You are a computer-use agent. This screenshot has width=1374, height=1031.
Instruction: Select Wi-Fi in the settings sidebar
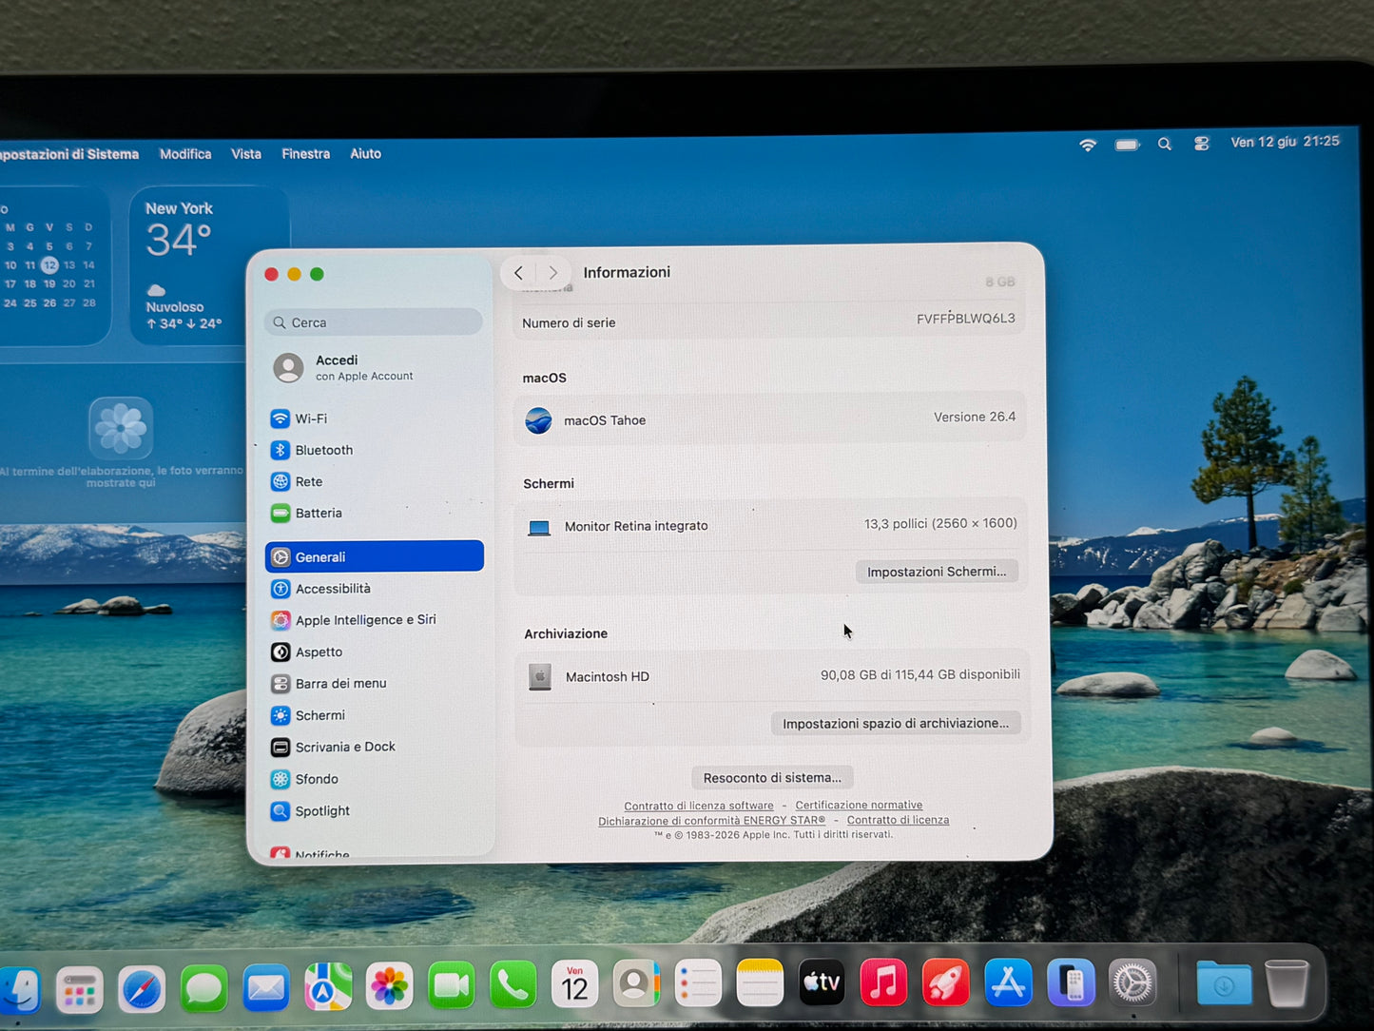[x=374, y=418]
